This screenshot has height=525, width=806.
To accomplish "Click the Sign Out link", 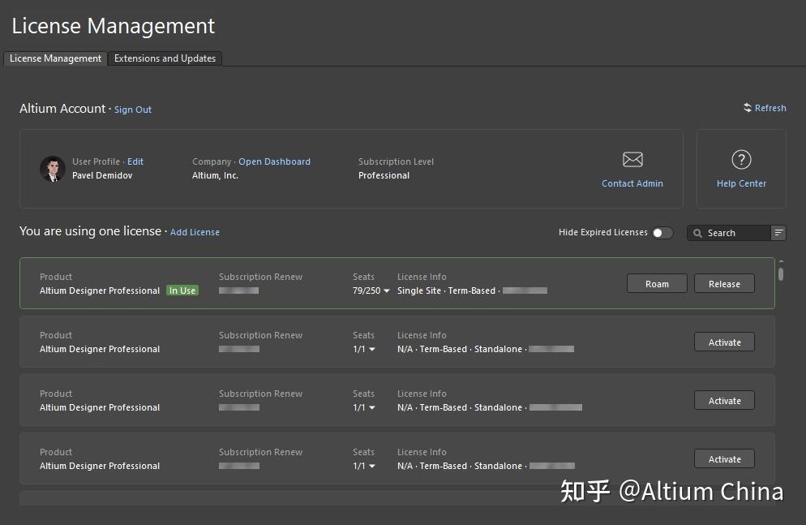I will tap(133, 110).
